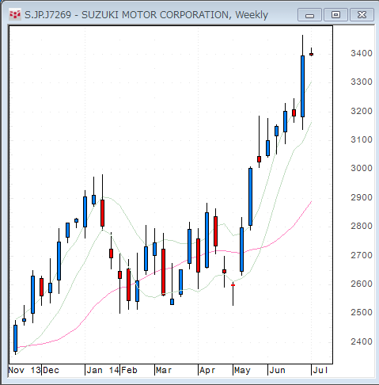Click the 2500 price axis label
Image resolution: width=379 pixels, height=385 pixels.
(362, 312)
